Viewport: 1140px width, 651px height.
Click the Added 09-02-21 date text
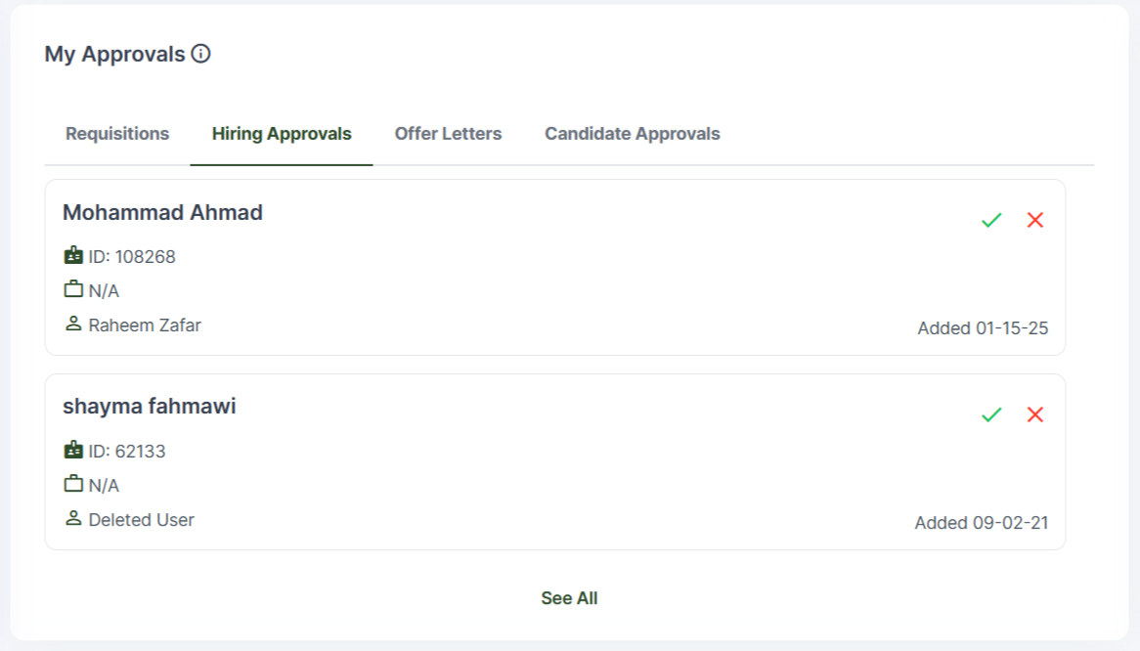(982, 523)
